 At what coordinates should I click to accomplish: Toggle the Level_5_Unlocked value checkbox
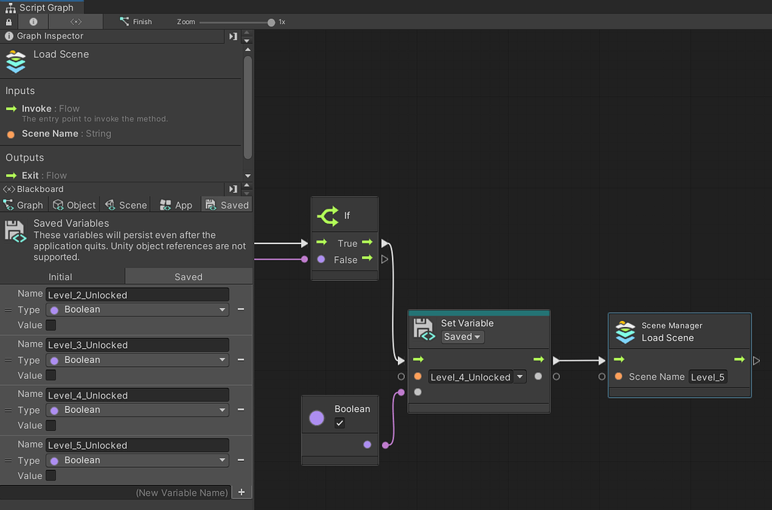click(x=50, y=475)
